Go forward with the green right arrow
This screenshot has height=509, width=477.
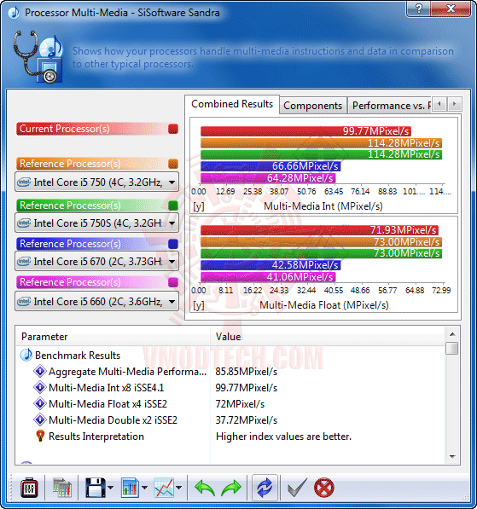tap(231, 488)
